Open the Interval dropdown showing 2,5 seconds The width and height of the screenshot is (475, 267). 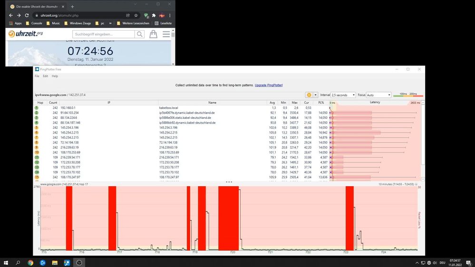[343, 95]
